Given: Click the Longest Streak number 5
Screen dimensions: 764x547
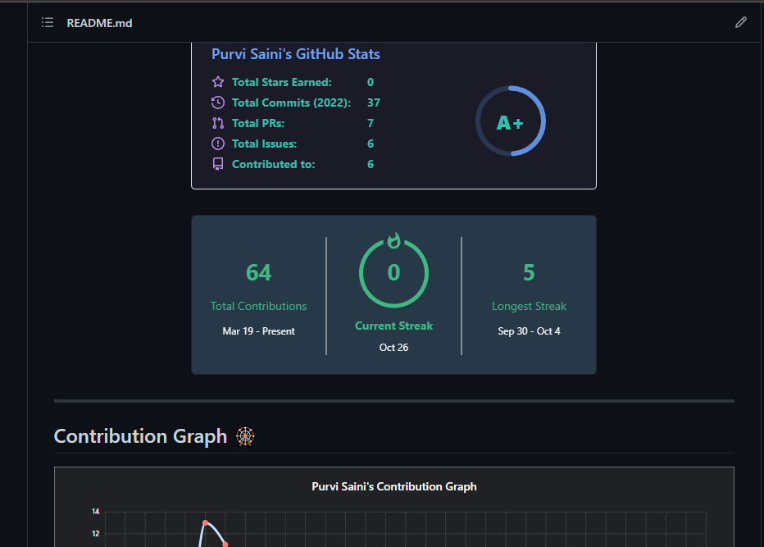Looking at the screenshot, I should [529, 272].
